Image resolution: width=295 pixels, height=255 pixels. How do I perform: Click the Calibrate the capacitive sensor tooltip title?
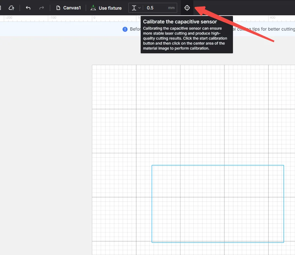click(180, 22)
